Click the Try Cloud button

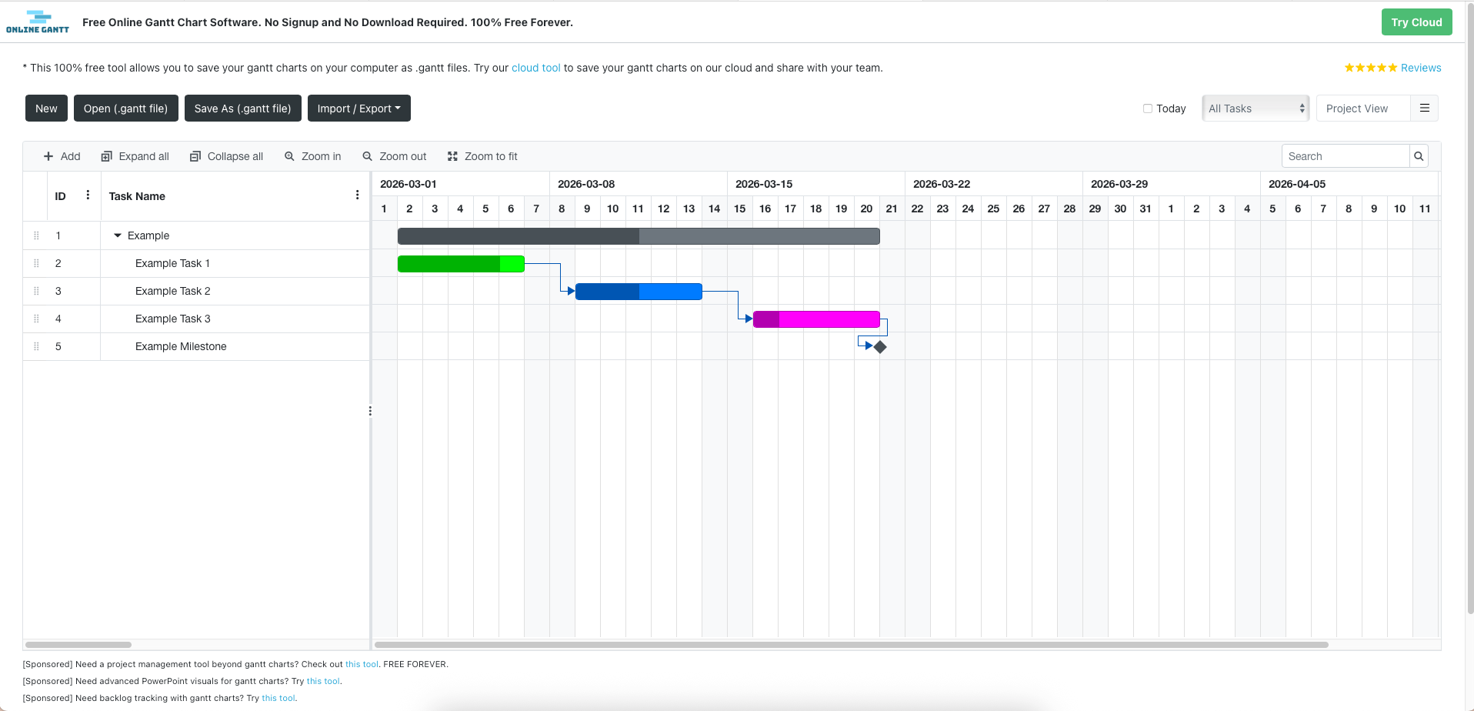1416,22
